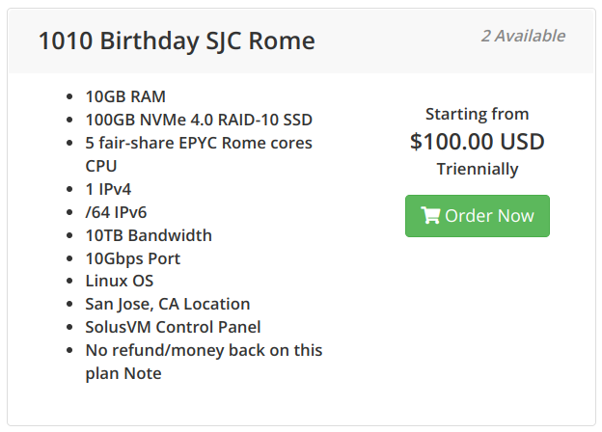This screenshot has width=602, height=432.
Task: Click the No refund/money back note
Action: [204, 362]
